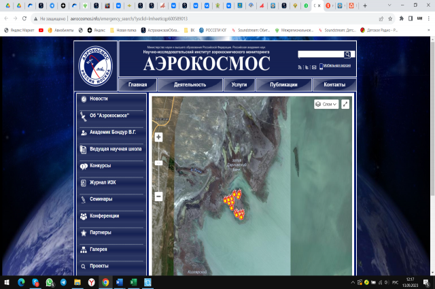Open Об "Аэрокосмосе" sidebar item
This screenshot has height=289, width=435.
click(x=109, y=116)
